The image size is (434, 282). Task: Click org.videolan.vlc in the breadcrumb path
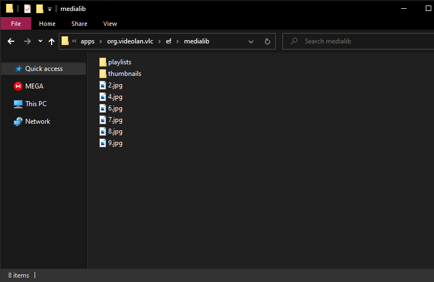[x=130, y=41]
